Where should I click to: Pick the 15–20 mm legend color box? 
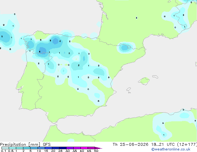click(48, 148)
